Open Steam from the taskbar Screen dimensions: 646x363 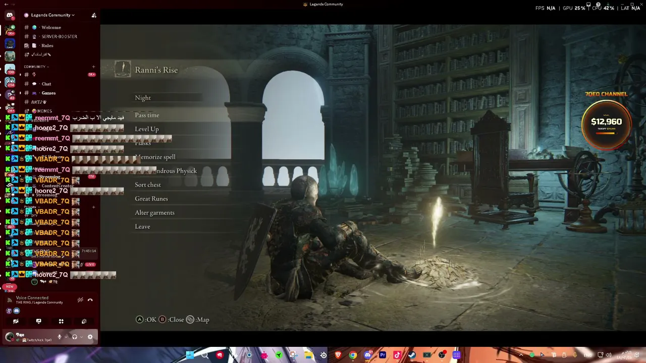pyautogui.click(x=412, y=355)
